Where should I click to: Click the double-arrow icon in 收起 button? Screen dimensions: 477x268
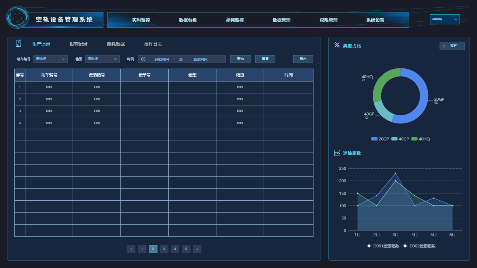tap(444, 46)
